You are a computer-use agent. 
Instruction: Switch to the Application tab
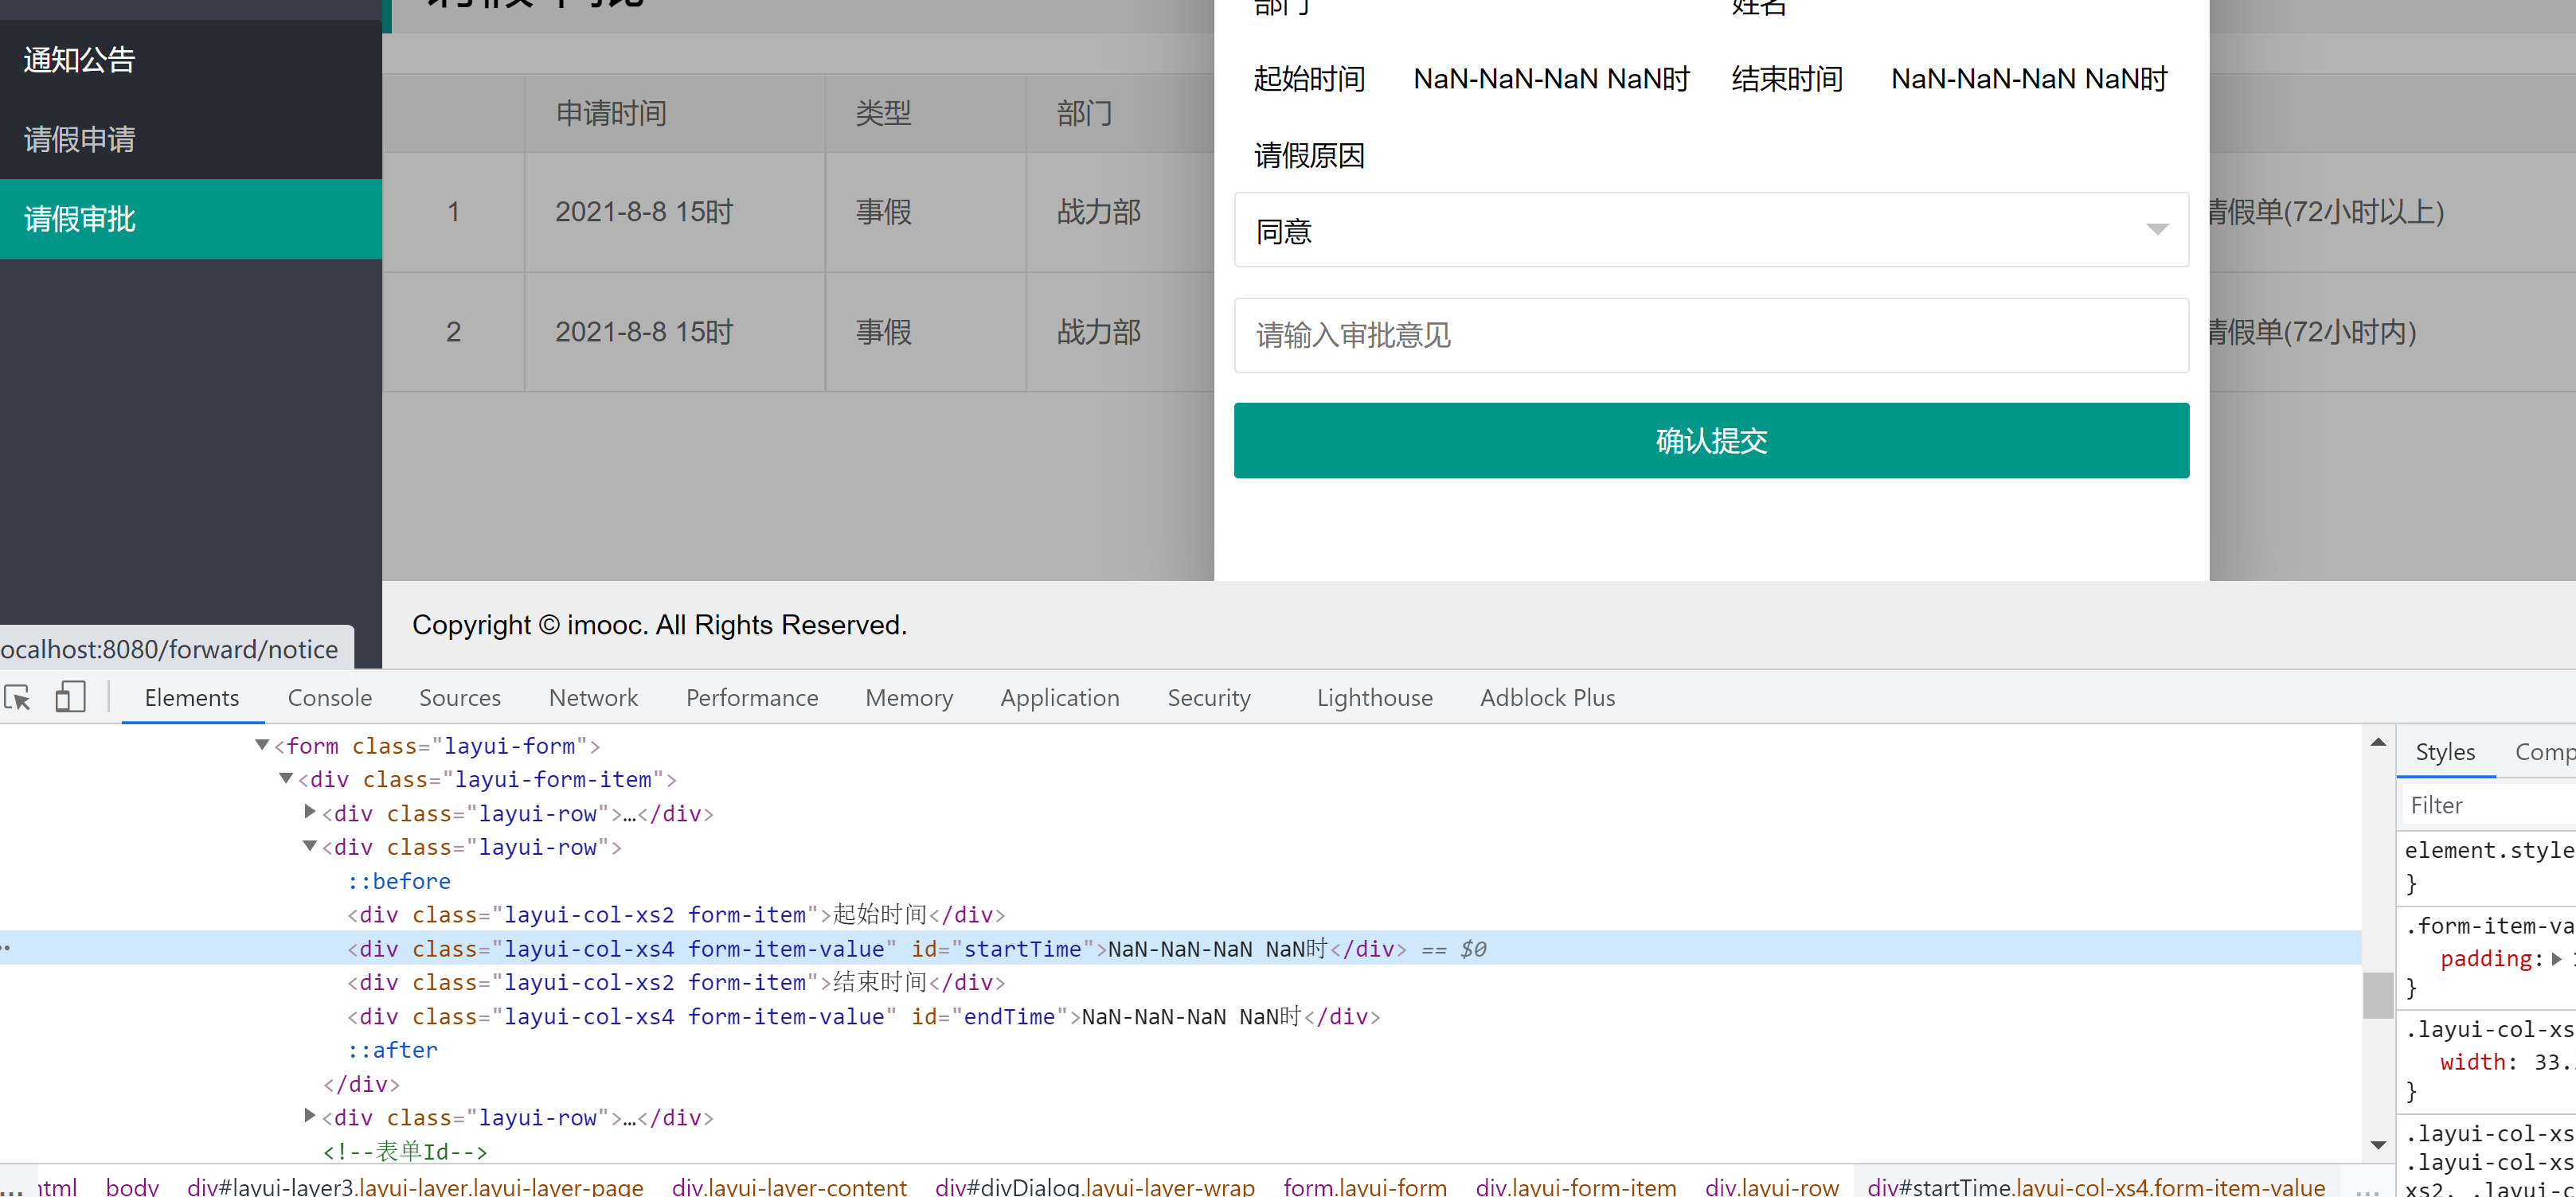[x=1060, y=697]
